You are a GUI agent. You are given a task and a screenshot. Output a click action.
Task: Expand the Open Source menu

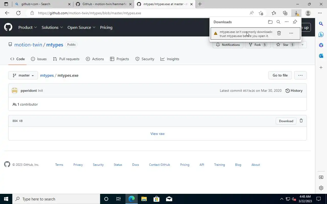81,27
